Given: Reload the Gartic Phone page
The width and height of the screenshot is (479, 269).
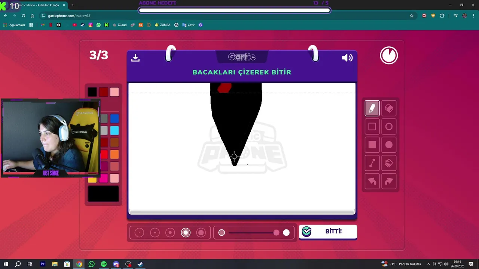Looking at the screenshot, I should (23, 16).
